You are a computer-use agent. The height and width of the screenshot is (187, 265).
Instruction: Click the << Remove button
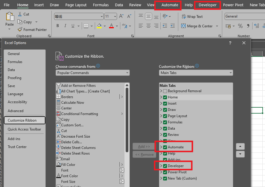tap(144, 154)
